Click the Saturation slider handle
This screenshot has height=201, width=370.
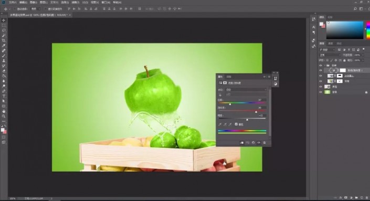tap(256, 112)
